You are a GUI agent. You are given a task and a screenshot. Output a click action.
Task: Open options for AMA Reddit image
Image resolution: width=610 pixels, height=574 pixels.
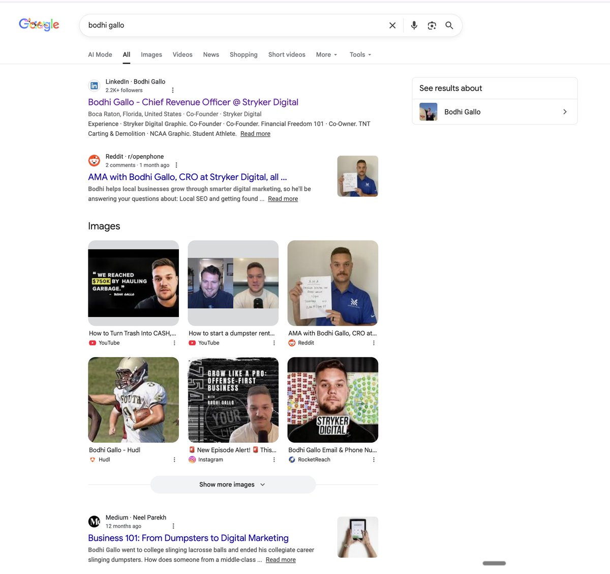[374, 343]
